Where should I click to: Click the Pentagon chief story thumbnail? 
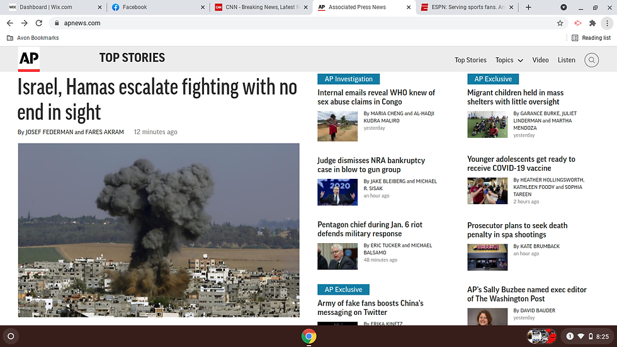(x=337, y=256)
